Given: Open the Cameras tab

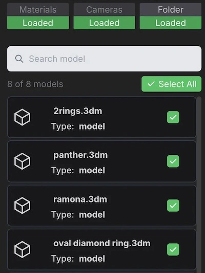Looking at the screenshot, I should [x=104, y=10].
